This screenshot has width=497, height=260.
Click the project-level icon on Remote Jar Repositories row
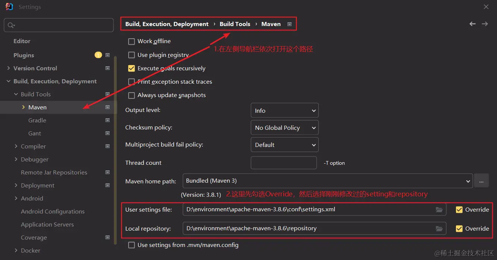[x=108, y=172]
